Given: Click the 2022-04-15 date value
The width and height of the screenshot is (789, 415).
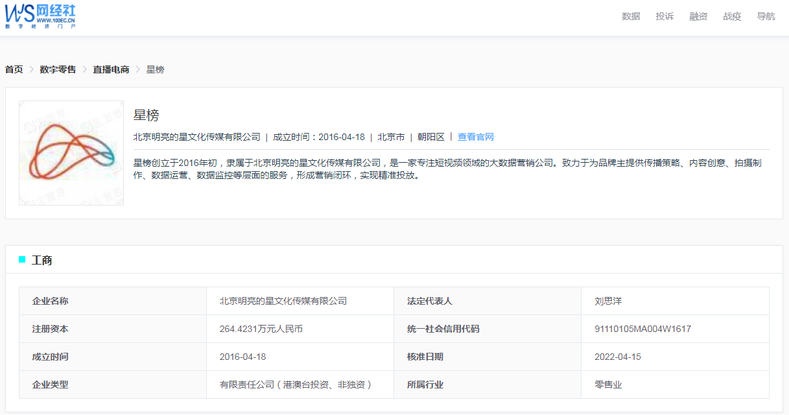Looking at the screenshot, I should [x=618, y=357].
